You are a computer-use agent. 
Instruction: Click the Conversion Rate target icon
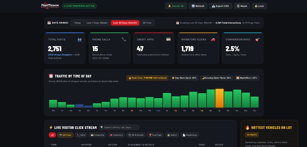point(257,39)
